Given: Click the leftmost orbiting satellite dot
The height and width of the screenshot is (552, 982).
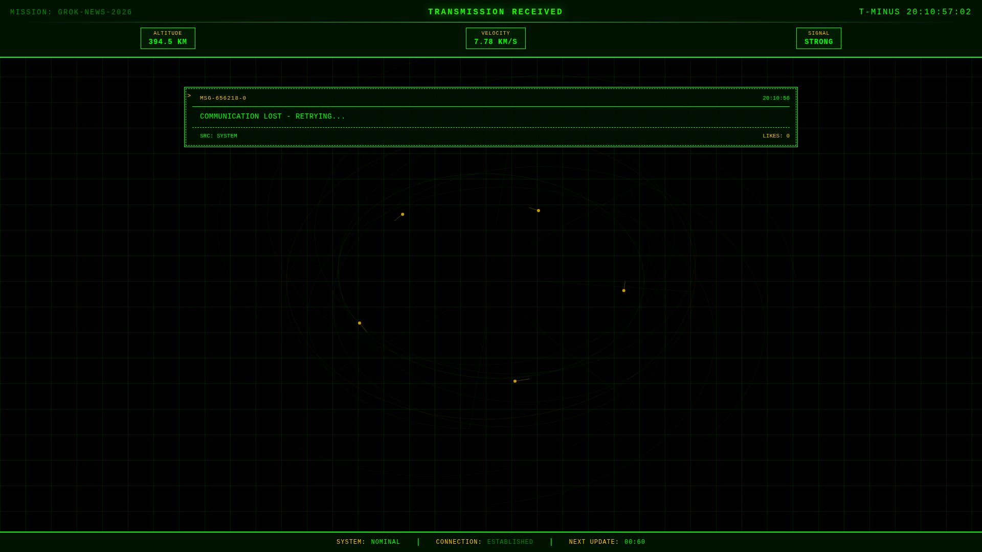Looking at the screenshot, I should (360, 323).
